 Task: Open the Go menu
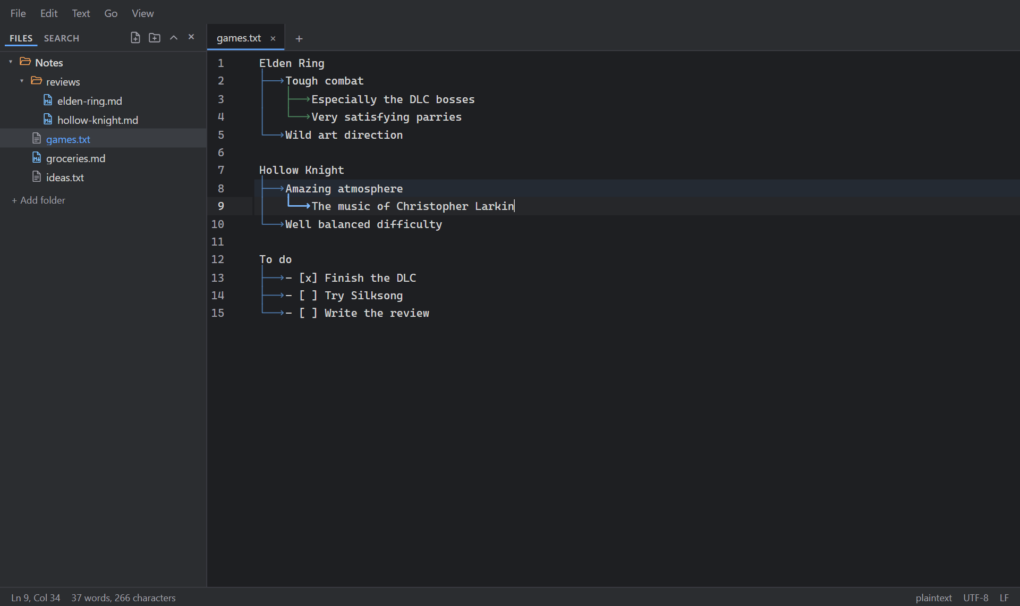(110, 13)
